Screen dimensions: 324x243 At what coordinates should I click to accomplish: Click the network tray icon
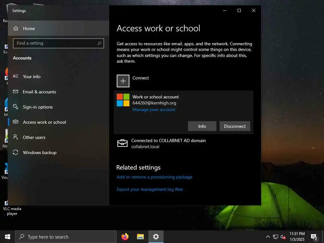click(x=276, y=237)
